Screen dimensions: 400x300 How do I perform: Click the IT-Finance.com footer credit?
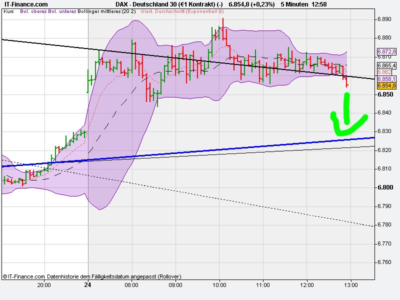[x=22, y=275]
